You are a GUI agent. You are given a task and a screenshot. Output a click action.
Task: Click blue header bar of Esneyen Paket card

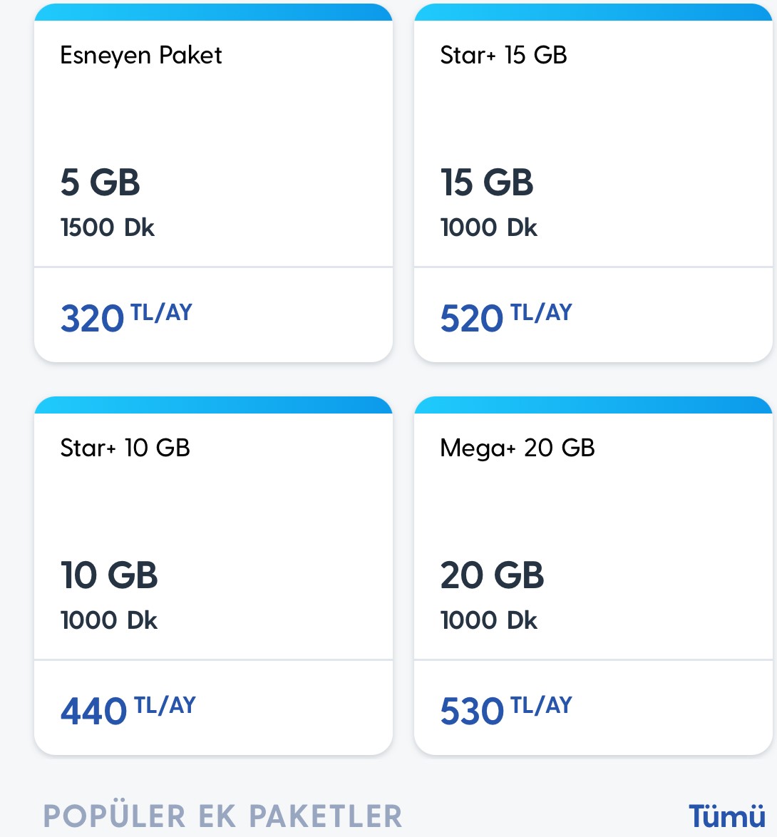pos(213,12)
